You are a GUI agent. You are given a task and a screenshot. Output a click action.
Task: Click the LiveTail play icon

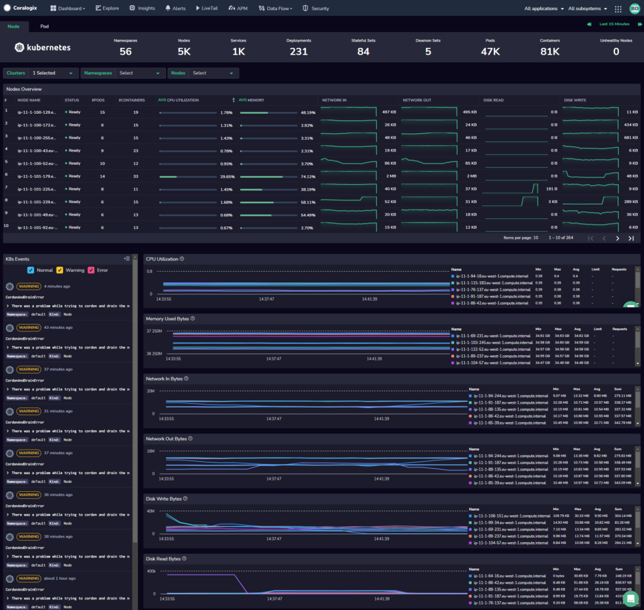point(197,8)
